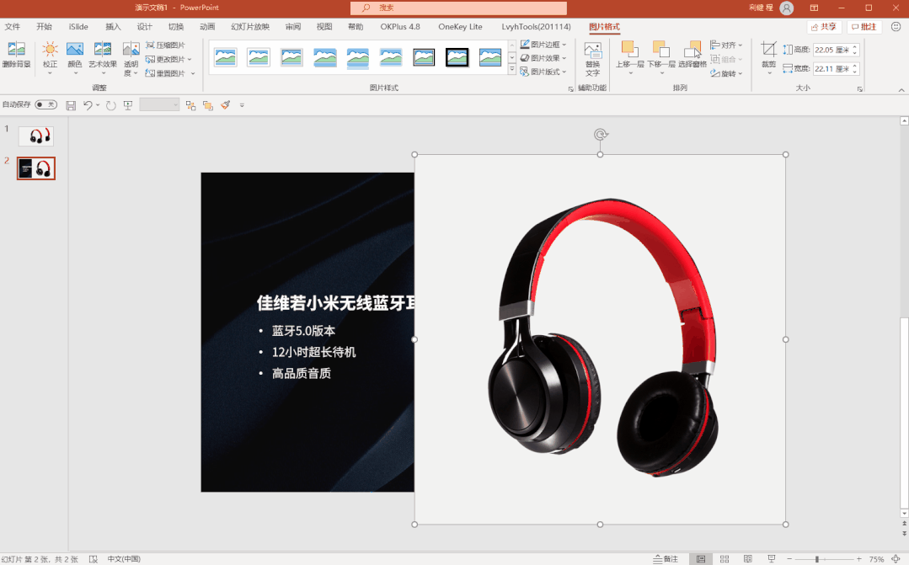The width and height of the screenshot is (909, 565).
Task: Select slide 2 thumbnail
Action: [36, 168]
